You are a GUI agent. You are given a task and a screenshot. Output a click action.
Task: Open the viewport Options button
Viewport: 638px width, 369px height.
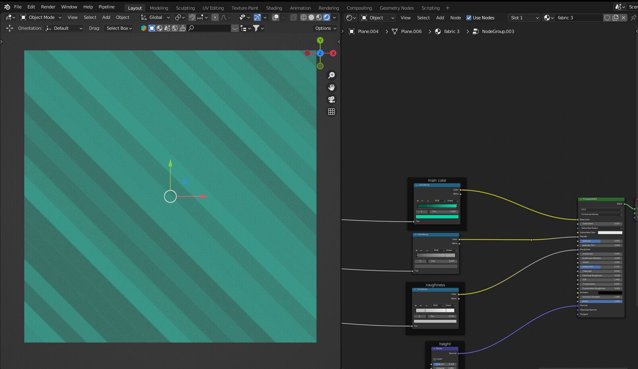coord(325,28)
